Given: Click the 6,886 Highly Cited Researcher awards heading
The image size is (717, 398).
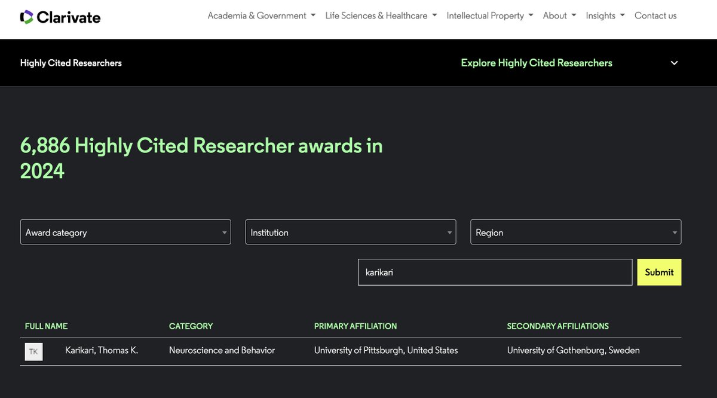Looking at the screenshot, I should [x=201, y=158].
